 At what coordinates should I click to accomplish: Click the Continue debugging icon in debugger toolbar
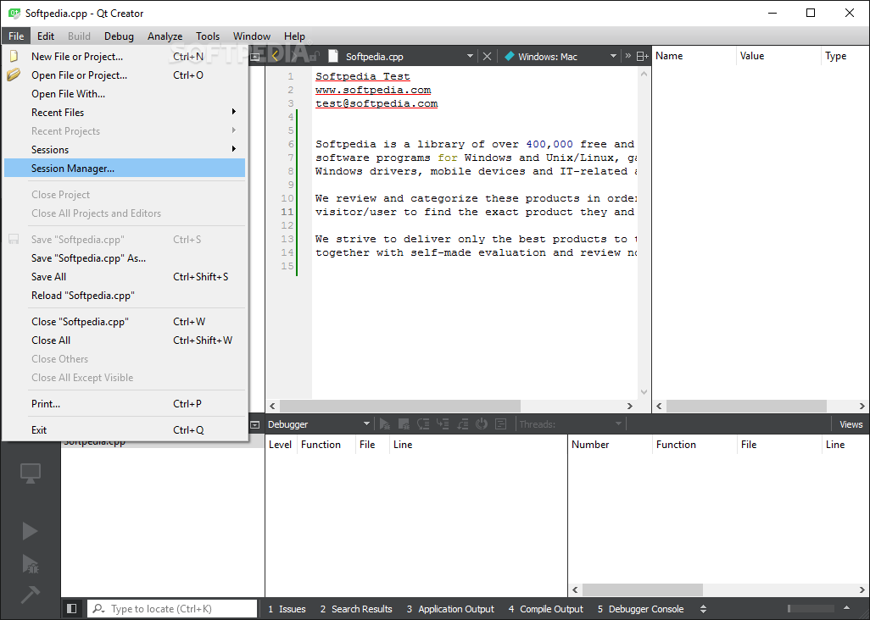coord(385,424)
